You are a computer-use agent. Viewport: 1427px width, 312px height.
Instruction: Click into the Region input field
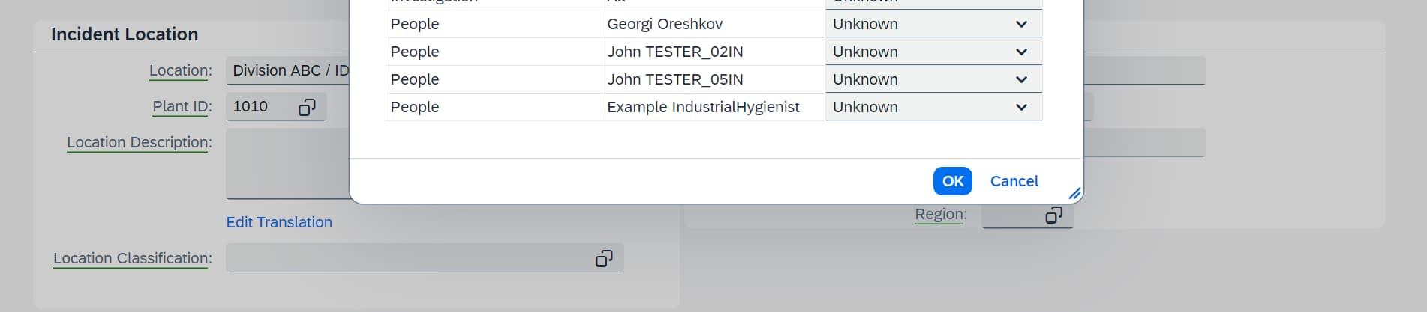click(x=1011, y=215)
